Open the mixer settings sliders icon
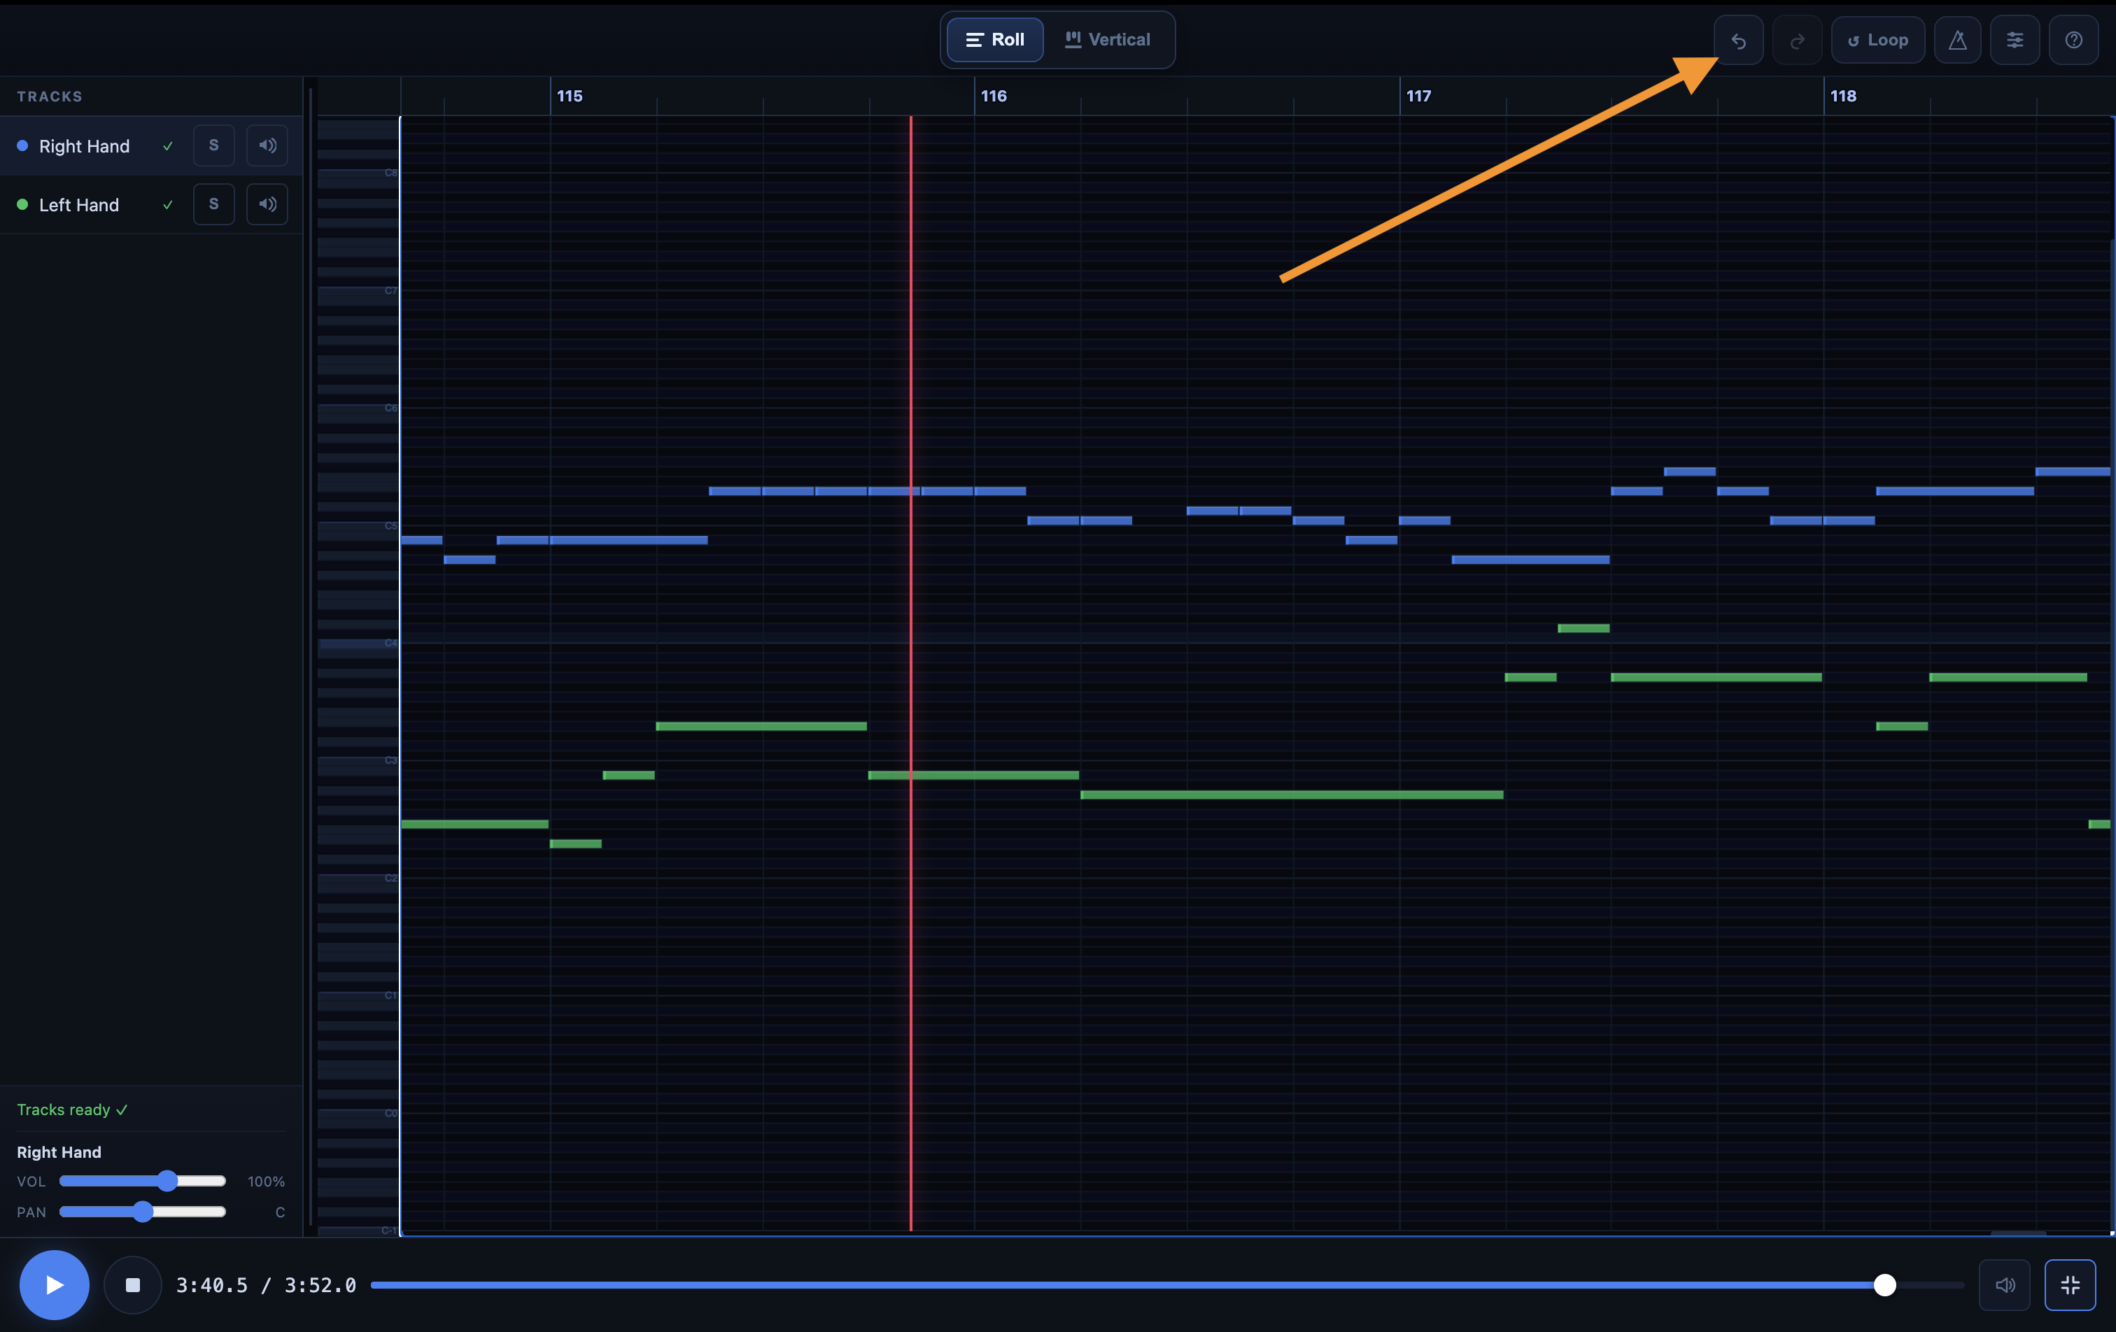The image size is (2116, 1332). 2014,41
